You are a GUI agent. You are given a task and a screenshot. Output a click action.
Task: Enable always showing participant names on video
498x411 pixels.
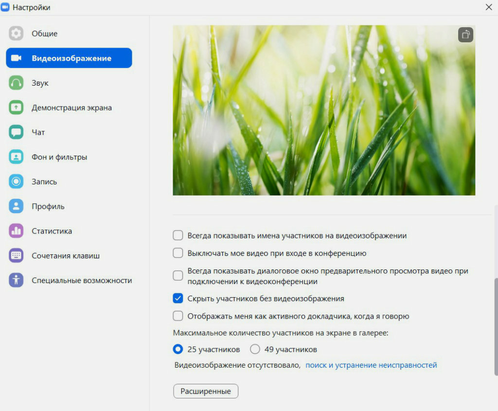tap(178, 236)
